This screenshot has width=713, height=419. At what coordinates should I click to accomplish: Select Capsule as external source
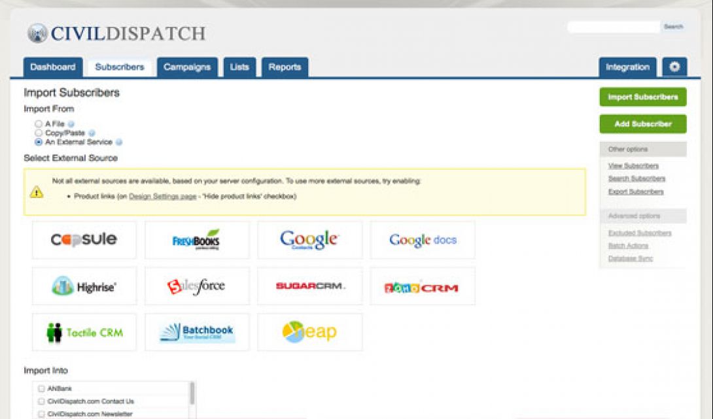point(84,240)
